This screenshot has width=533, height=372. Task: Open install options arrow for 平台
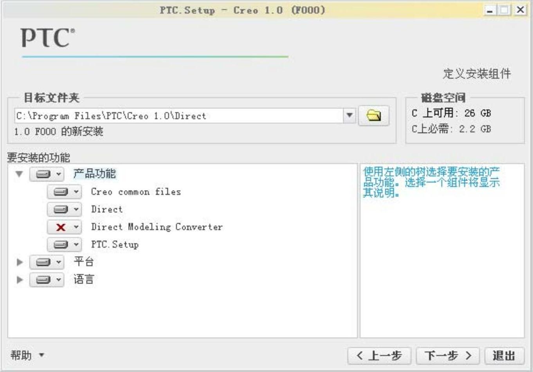(58, 262)
